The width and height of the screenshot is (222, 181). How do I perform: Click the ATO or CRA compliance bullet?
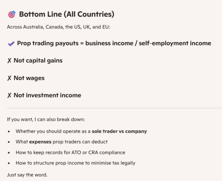tap(70, 152)
